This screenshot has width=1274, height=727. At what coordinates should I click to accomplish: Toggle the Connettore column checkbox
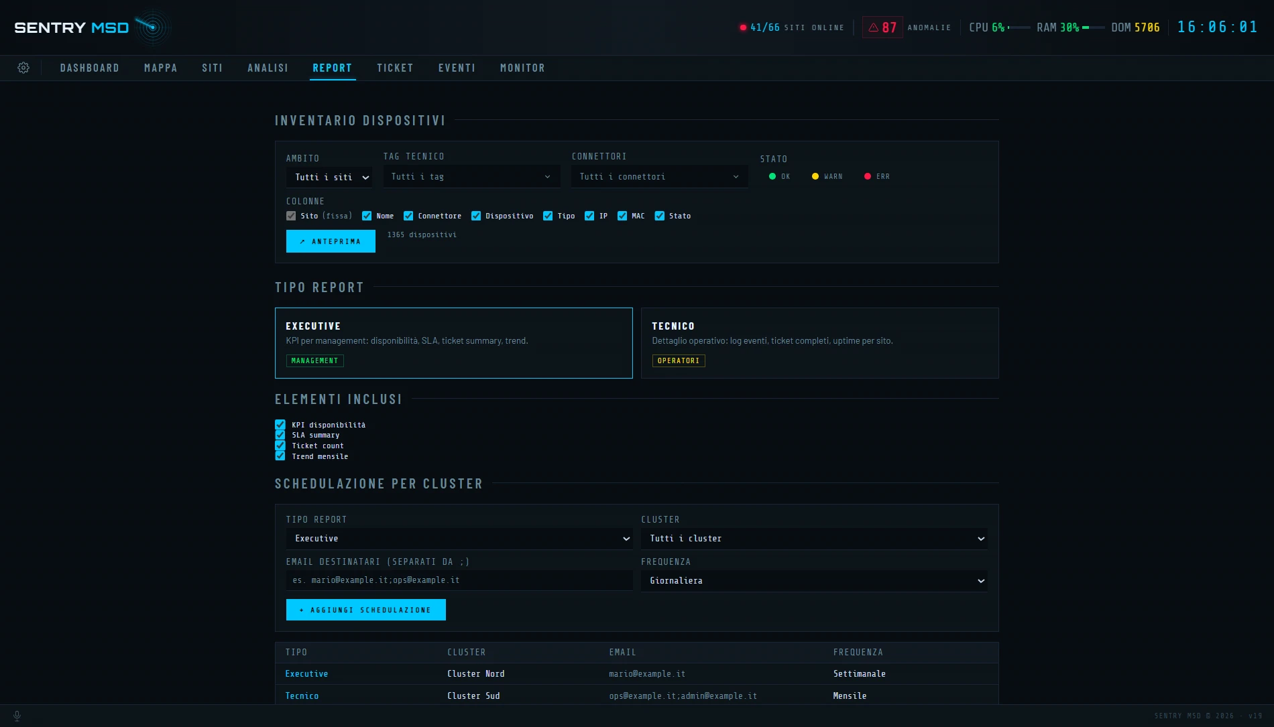408,216
